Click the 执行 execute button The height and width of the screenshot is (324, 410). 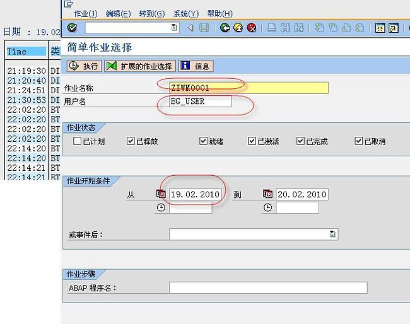point(84,66)
